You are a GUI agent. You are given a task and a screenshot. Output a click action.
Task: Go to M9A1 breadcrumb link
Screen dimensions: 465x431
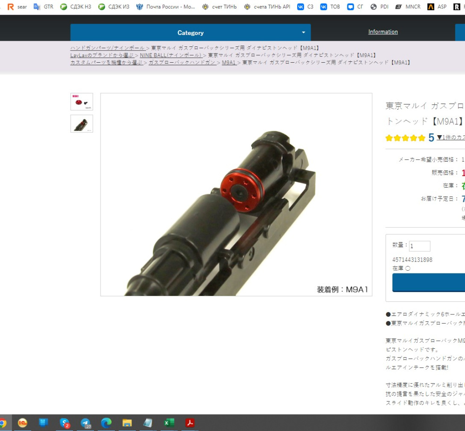coord(229,63)
